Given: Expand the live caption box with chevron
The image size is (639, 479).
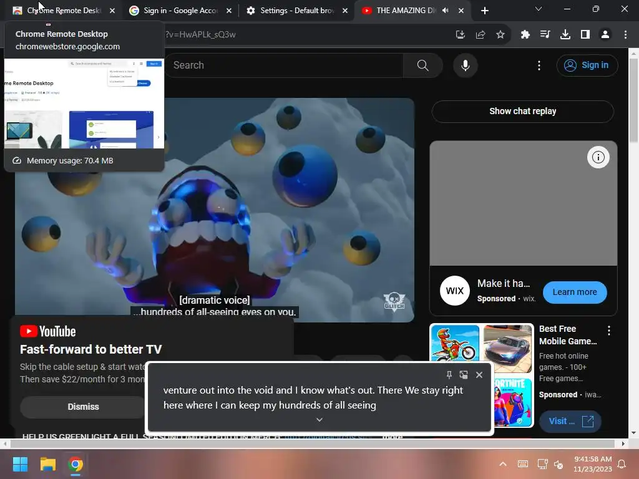Looking at the screenshot, I should [x=319, y=420].
